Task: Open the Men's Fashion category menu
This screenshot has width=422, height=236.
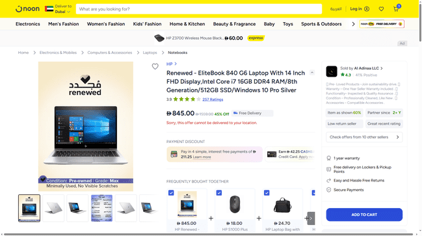Action: (x=64, y=24)
